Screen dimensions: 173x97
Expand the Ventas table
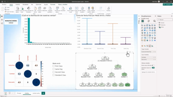(x=158, y=27)
